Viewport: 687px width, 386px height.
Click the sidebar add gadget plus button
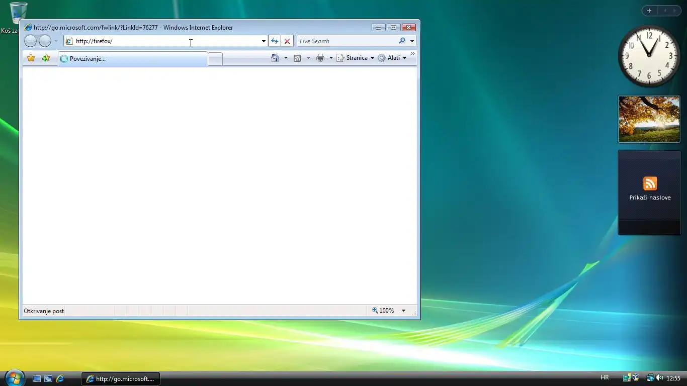click(649, 11)
